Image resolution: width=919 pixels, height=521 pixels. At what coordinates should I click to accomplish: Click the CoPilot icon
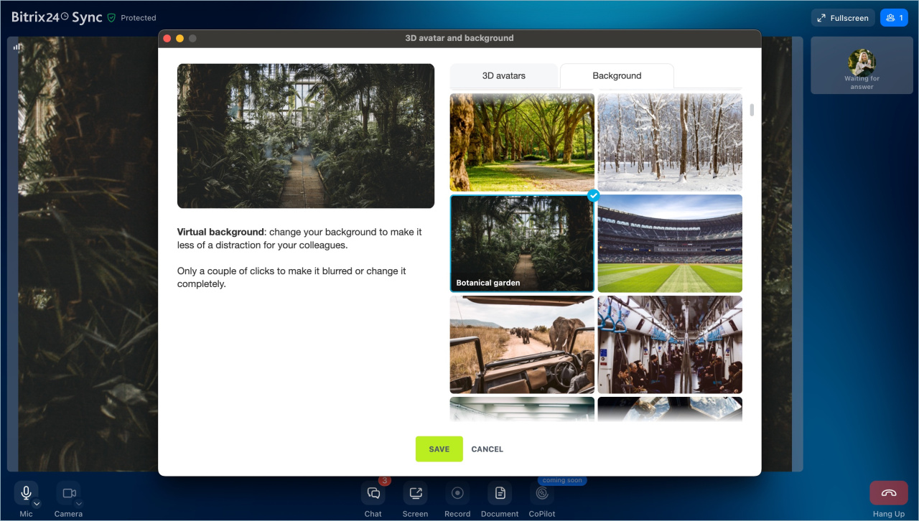[542, 493]
